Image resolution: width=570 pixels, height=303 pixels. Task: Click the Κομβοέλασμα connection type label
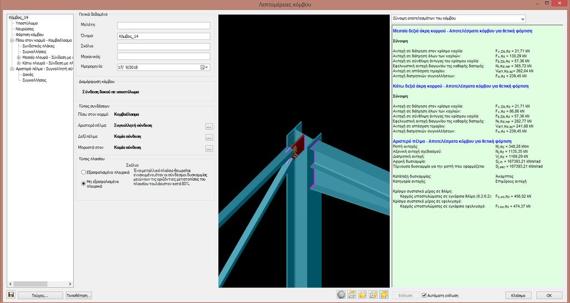pos(126,115)
